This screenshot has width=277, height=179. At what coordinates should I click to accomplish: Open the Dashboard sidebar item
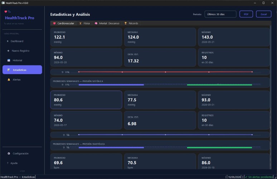[x=22, y=41]
